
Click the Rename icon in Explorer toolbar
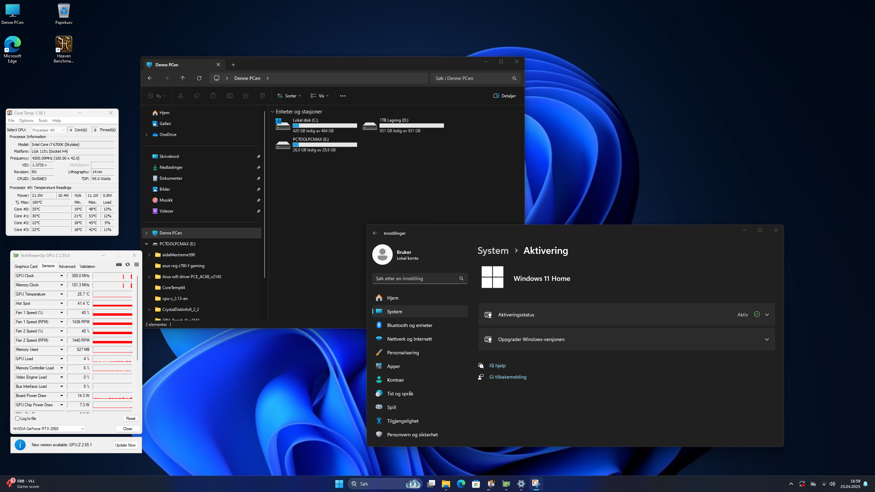230,96
